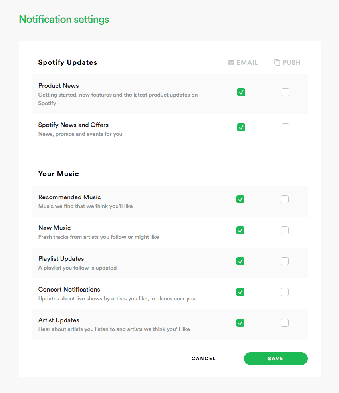This screenshot has width=339, height=393.
Task: Click 'Updates about live shows by artists' description
Action: (x=117, y=298)
